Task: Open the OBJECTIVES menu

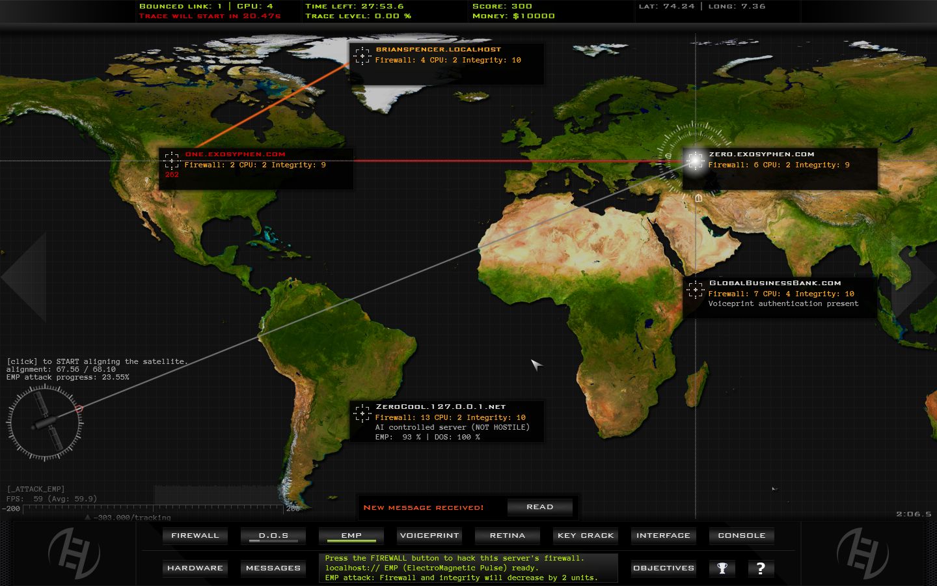Action: click(663, 568)
